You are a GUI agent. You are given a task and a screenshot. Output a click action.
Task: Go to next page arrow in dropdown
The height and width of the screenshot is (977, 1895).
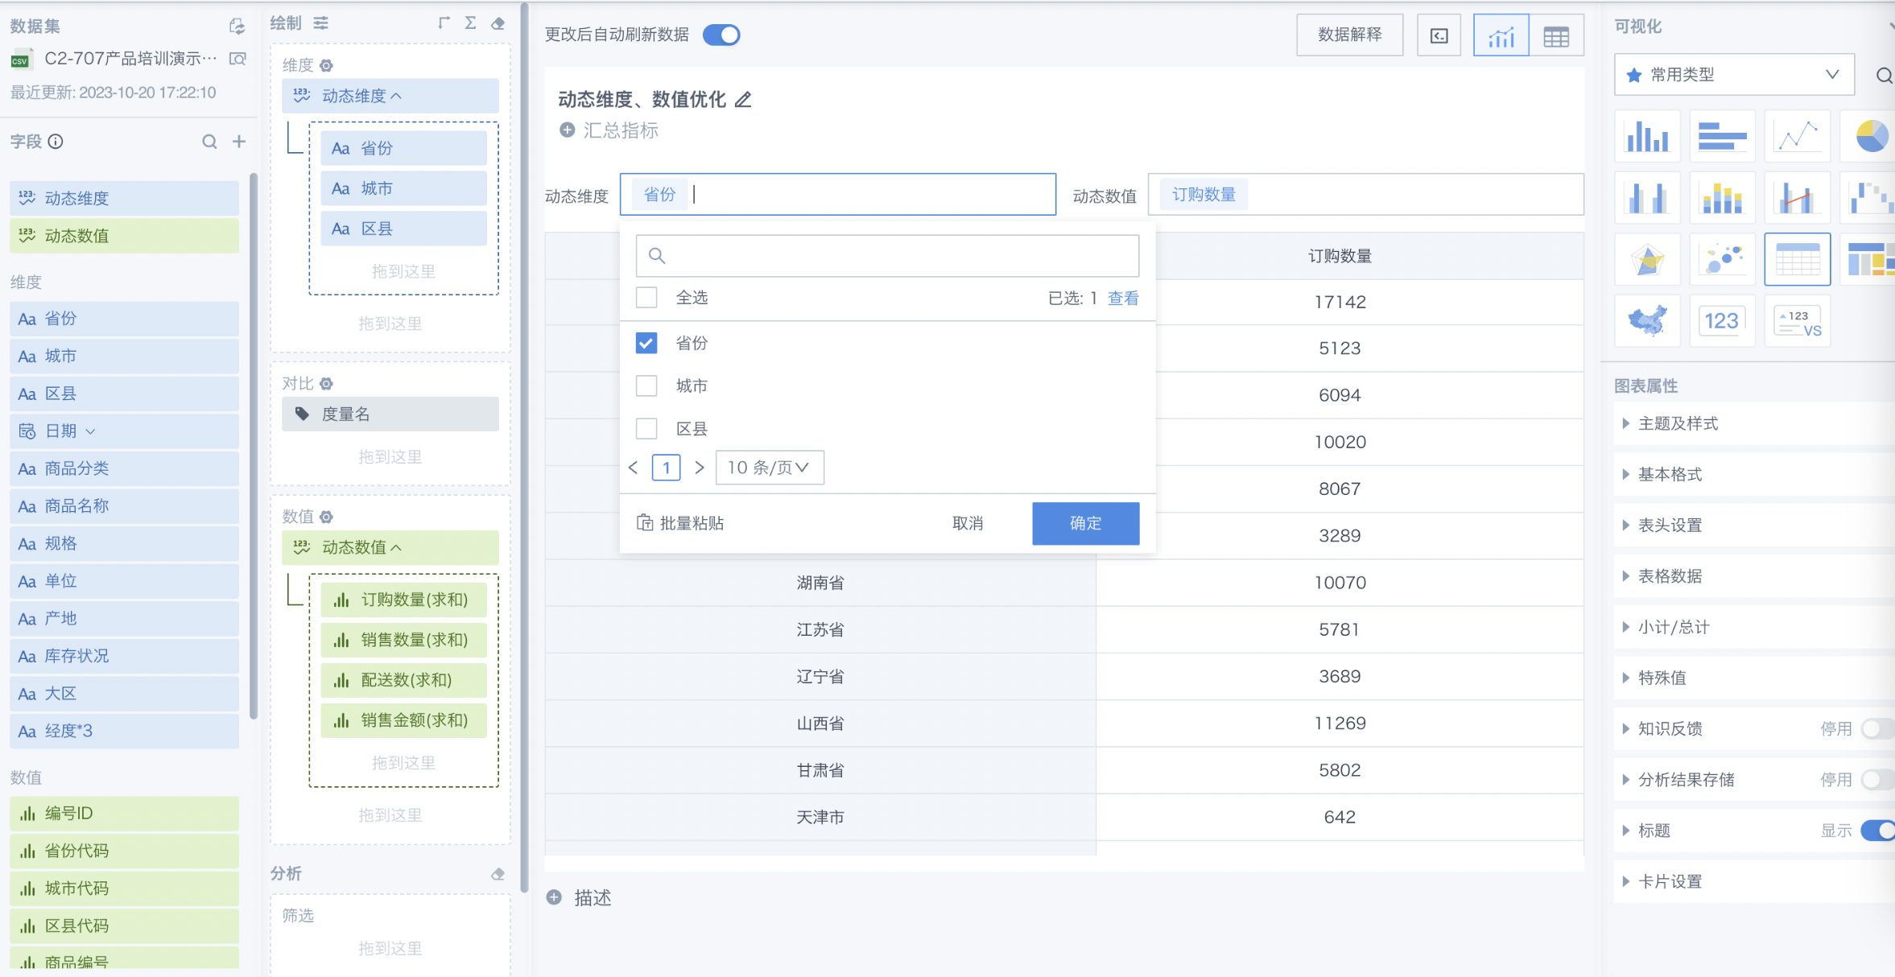700,468
